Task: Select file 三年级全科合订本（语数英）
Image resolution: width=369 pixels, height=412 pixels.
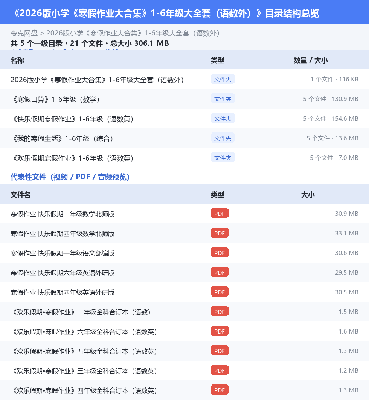Action: 84,371
